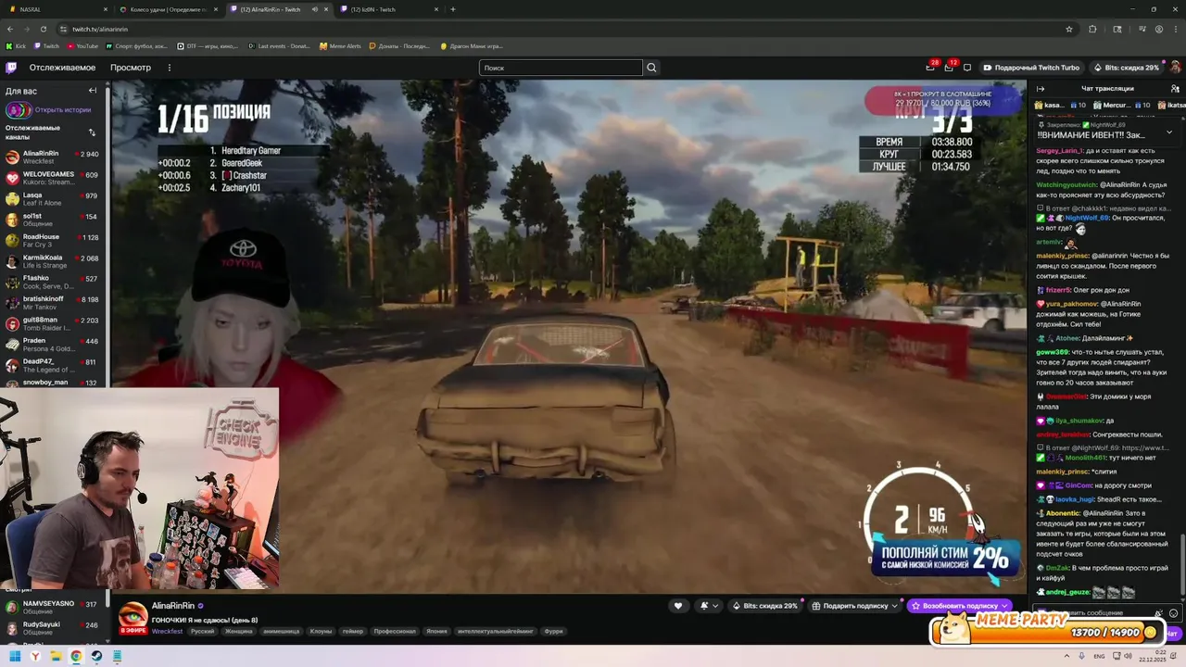Open a new browser tab
The height and width of the screenshot is (667, 1186).
[453, 9]
